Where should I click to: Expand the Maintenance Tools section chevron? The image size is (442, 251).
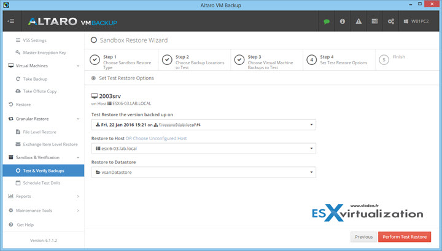tap(78, 211)
